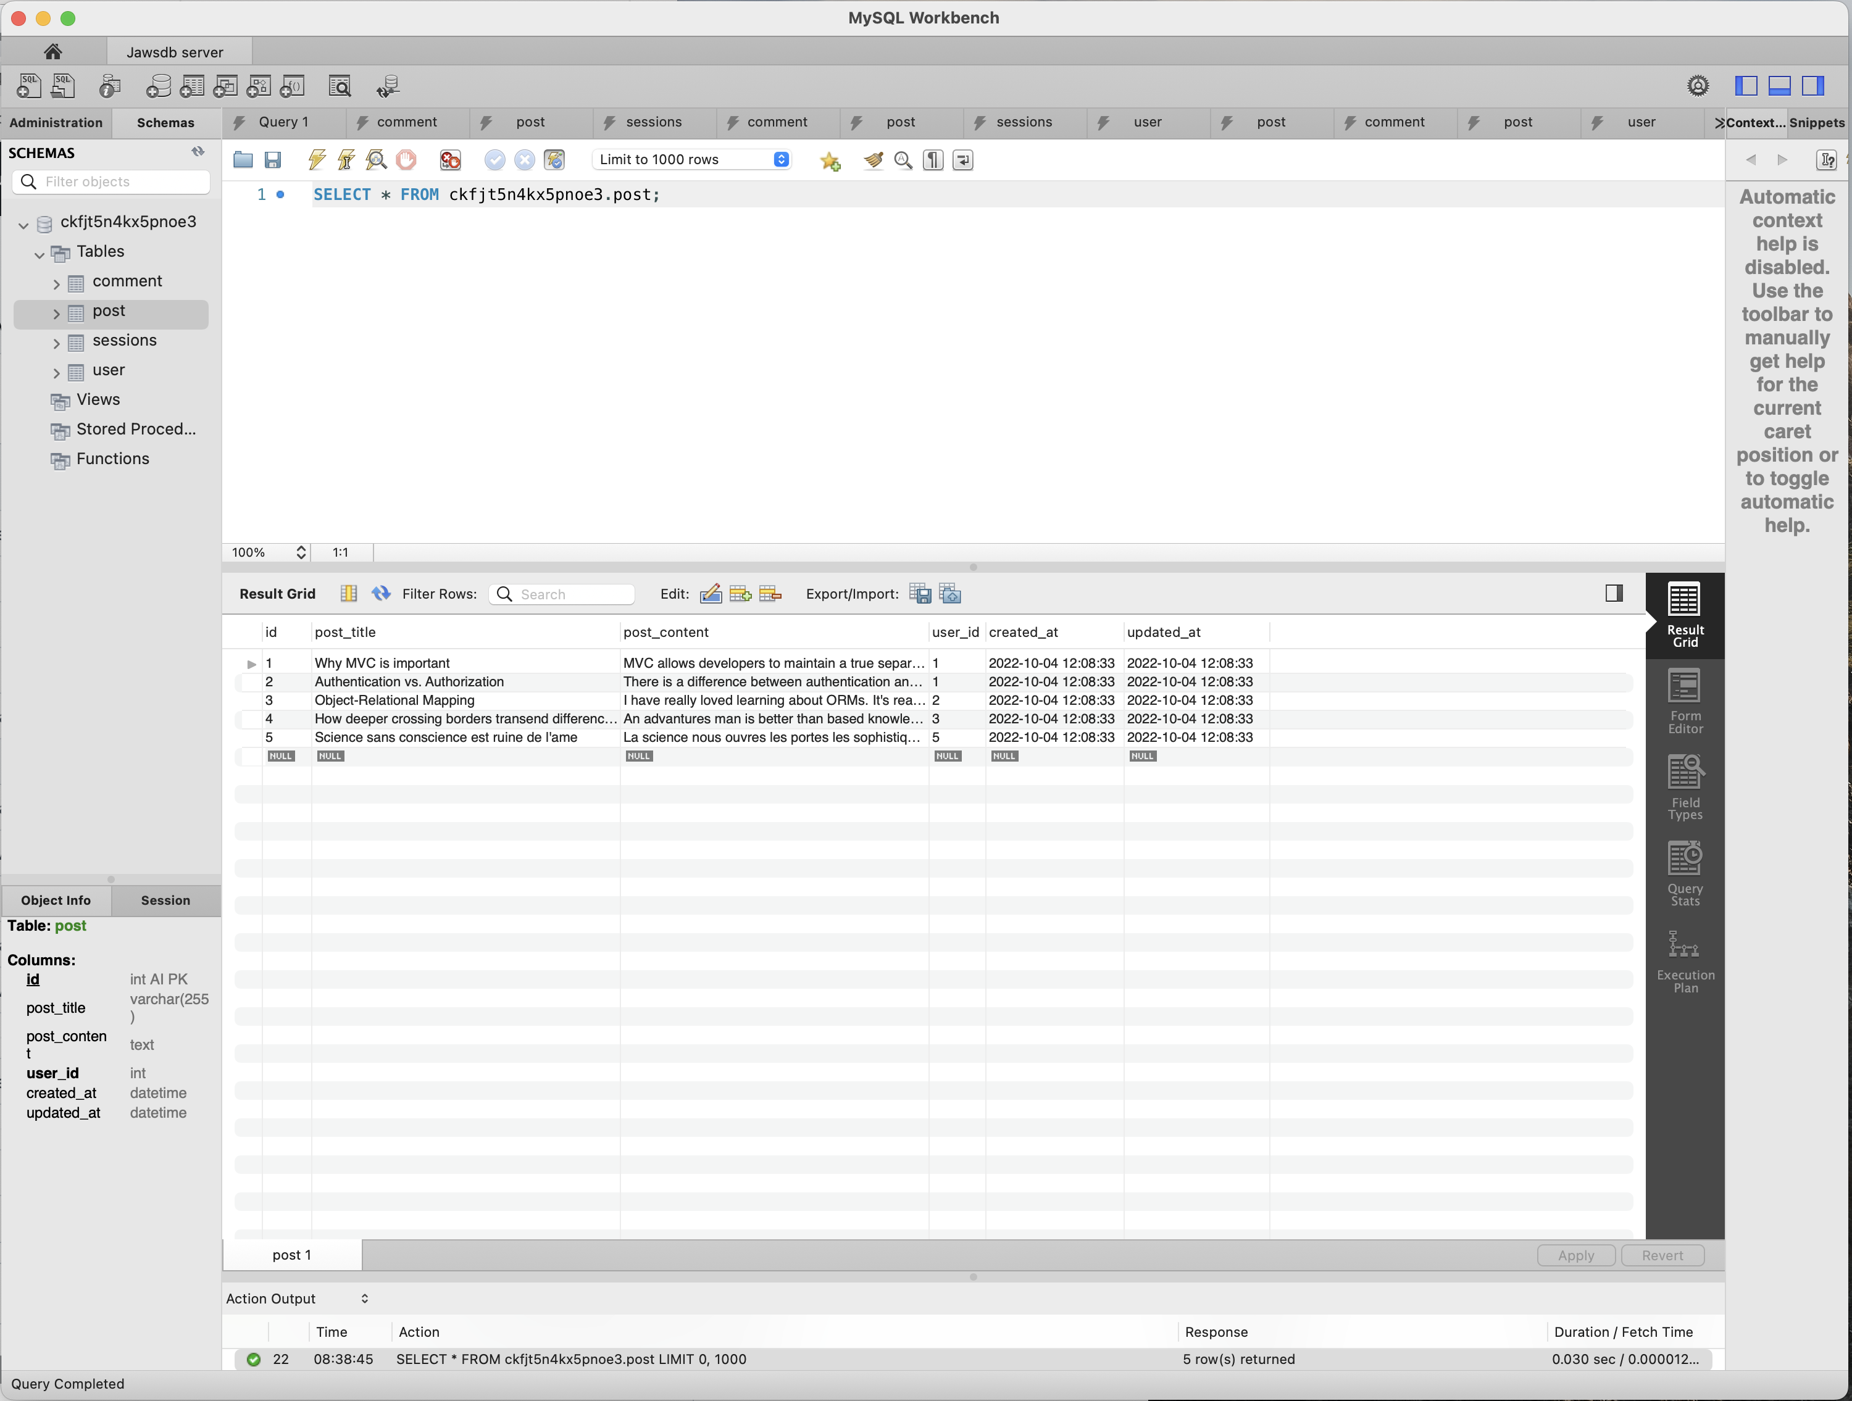Open Query Stats panel
This screenshot has width=1852, height=1401.
(x=1685, y=874)
